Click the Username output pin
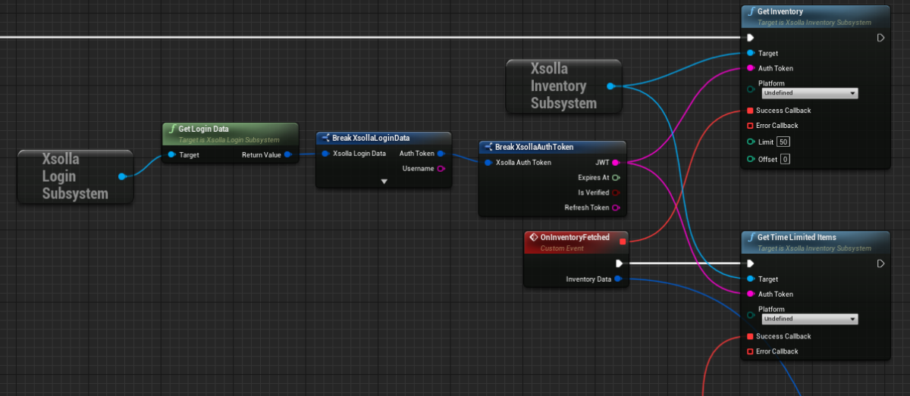Viewport: 910px width, 396px height. click(x=441, y=169)
